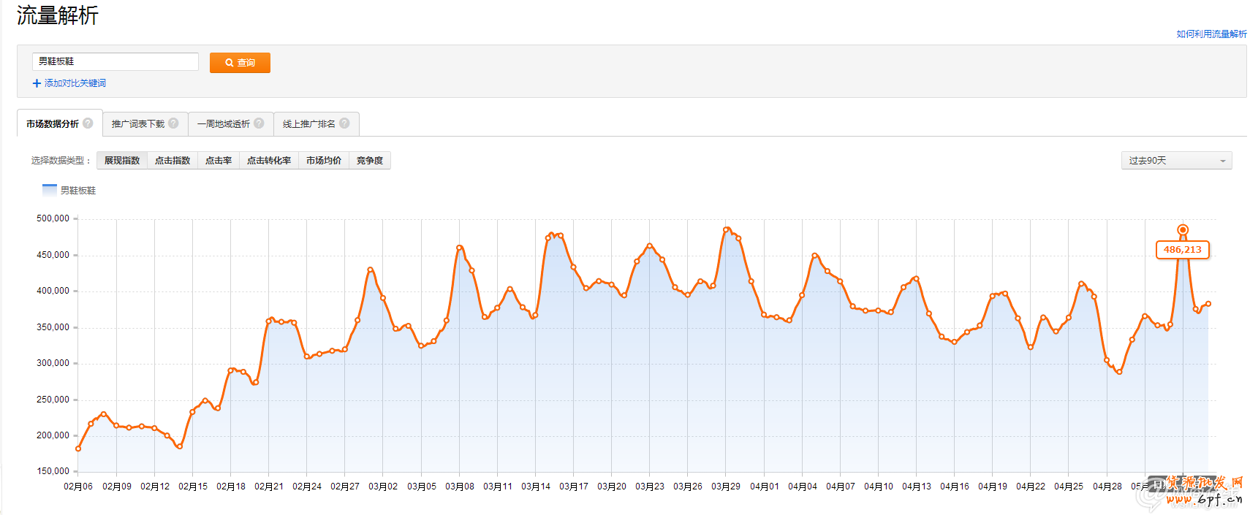
Task: Select the 市场均价 data type
Action: [324, 161]
